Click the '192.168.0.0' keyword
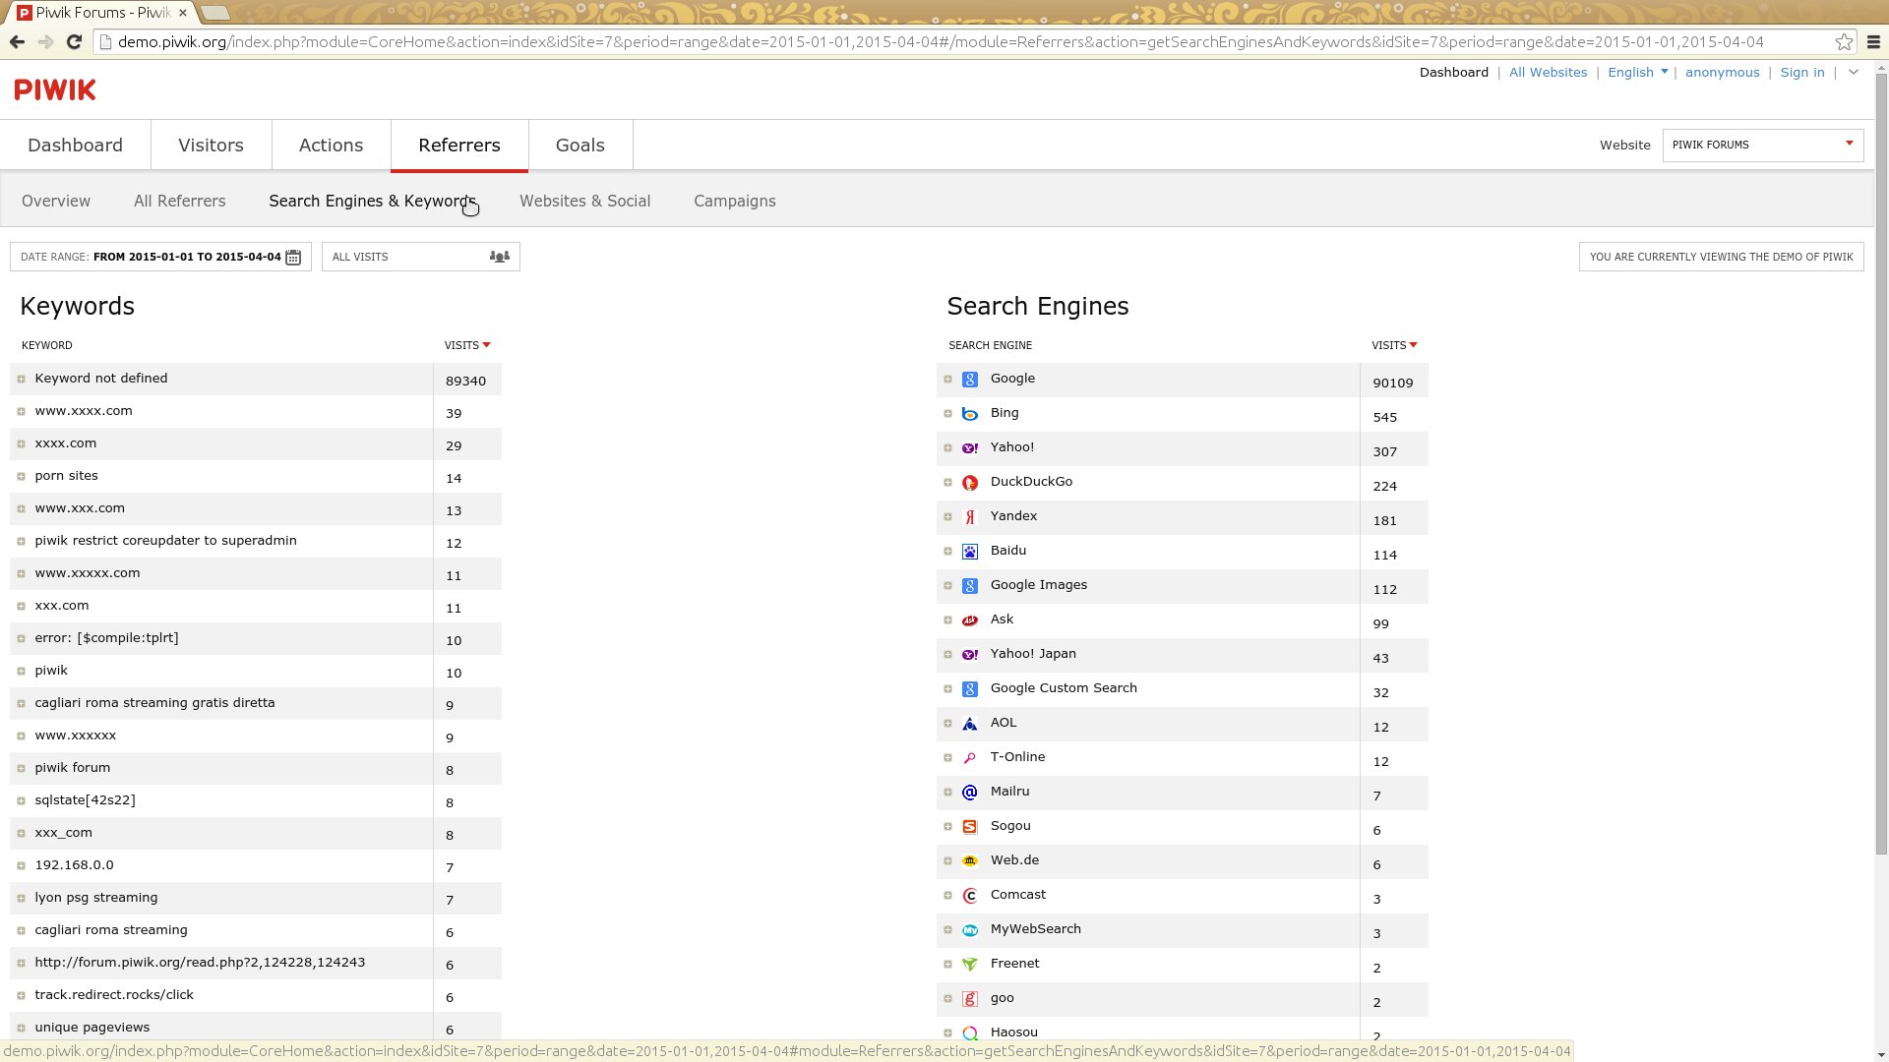Screen dimensions: 1889x1062 point(74,865)
